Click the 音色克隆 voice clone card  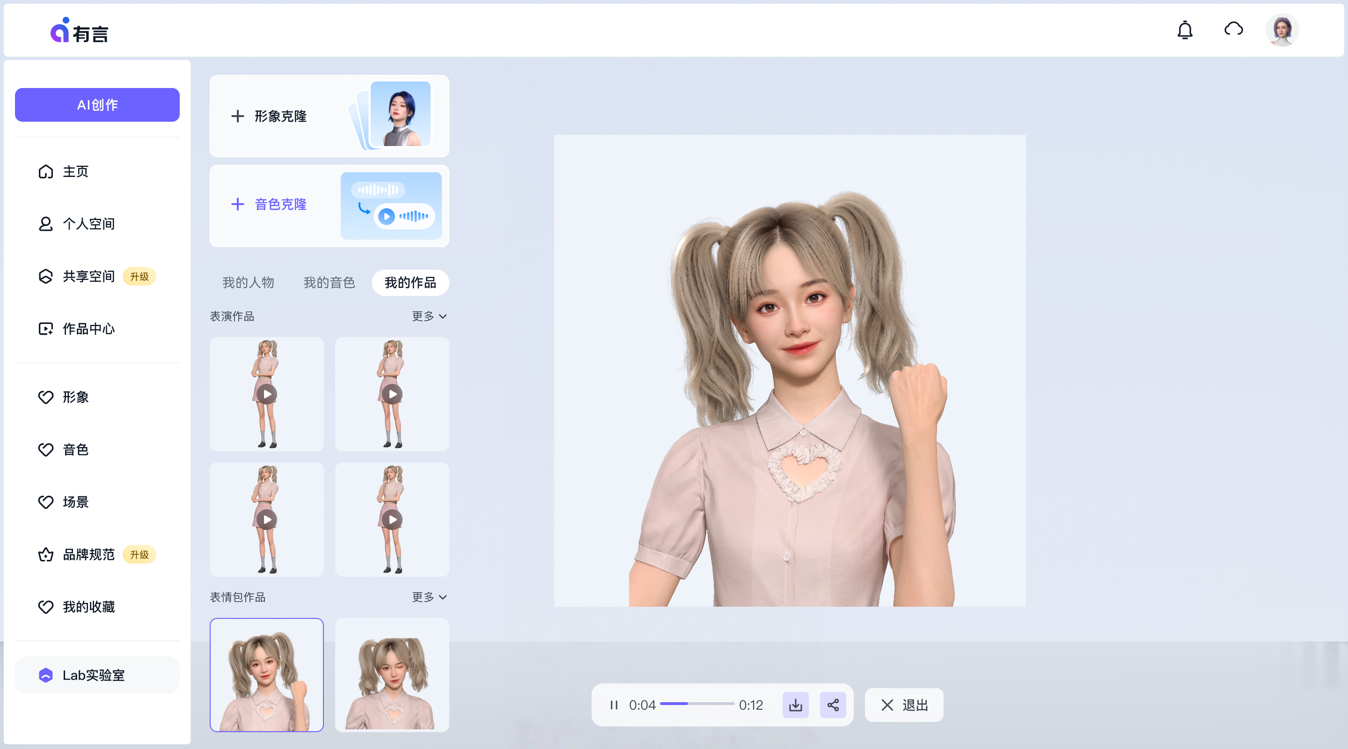(x=329, y=206)
